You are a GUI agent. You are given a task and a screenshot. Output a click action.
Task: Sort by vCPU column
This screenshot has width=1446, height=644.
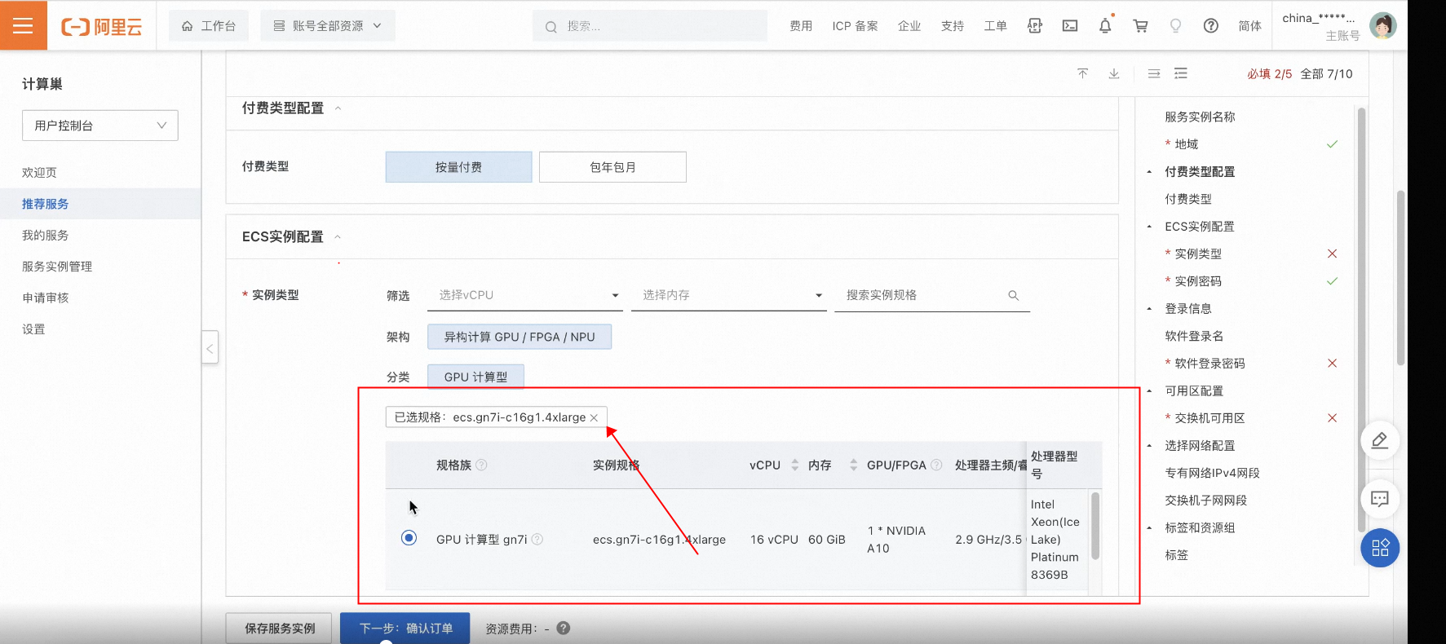(x=794, y=465)
